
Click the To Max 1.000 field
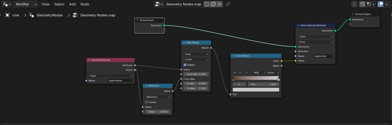pyautogui.click(x=196, y=88)
